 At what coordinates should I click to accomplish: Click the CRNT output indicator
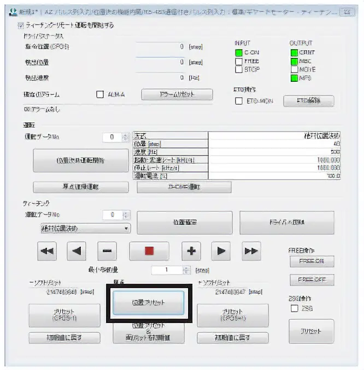coord(294,52)
